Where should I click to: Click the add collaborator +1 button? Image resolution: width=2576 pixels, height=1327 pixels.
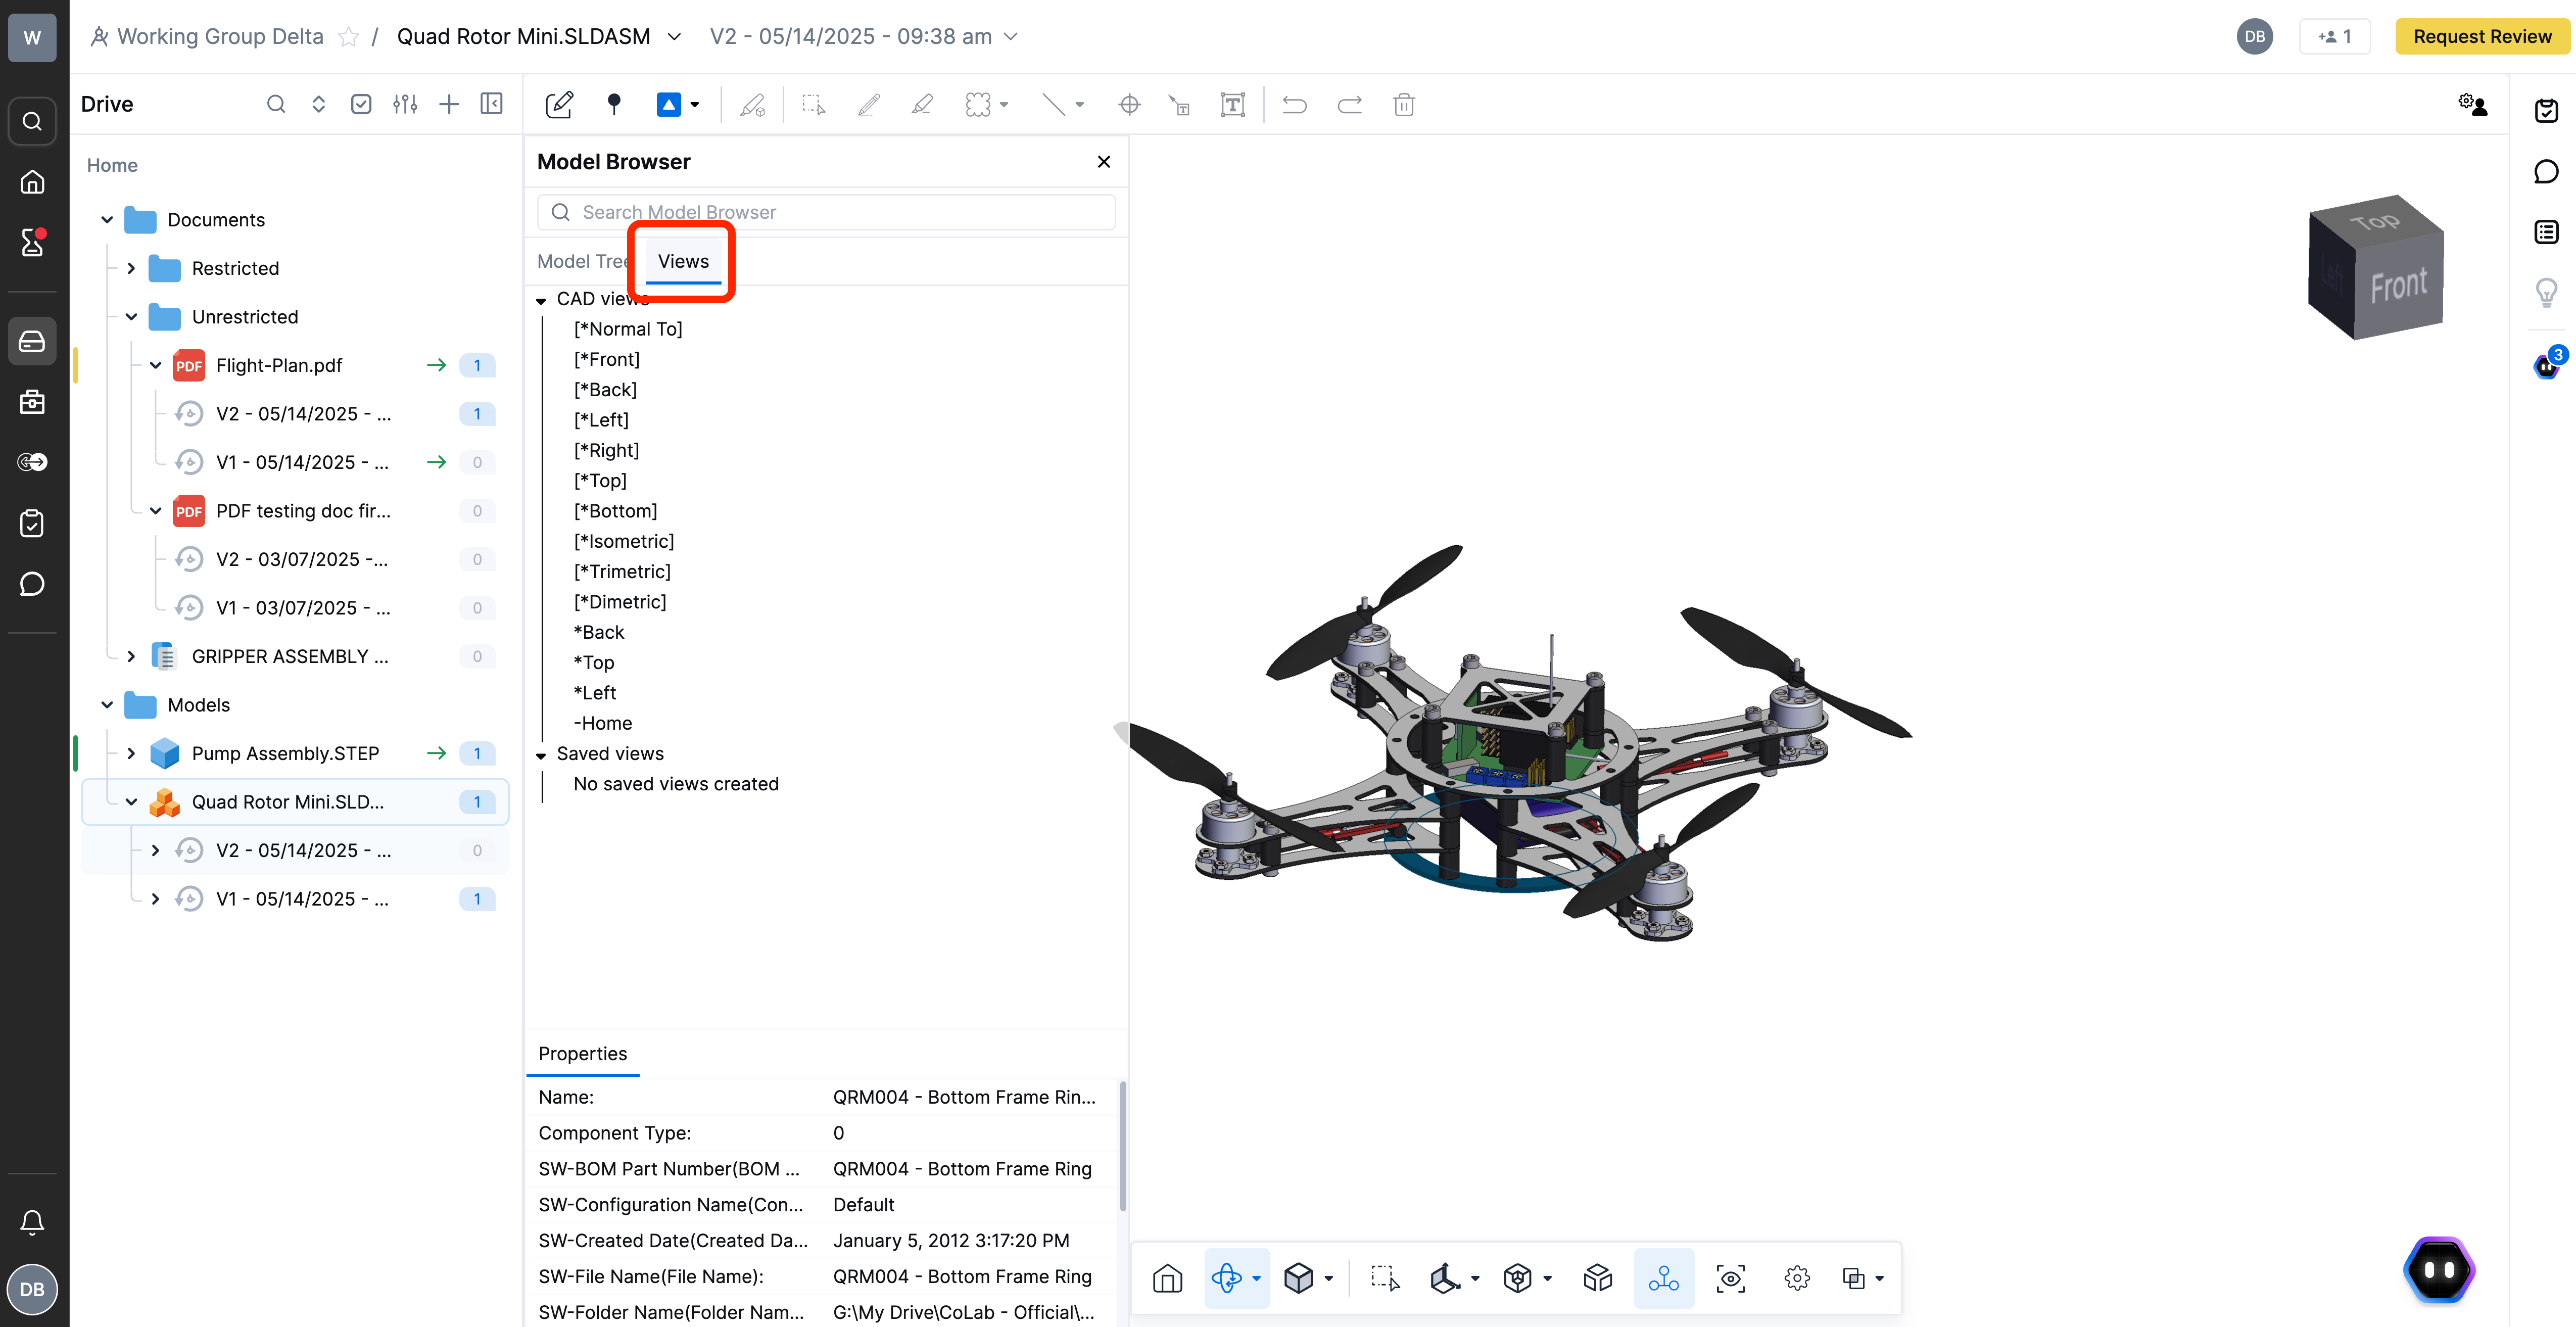(2335, 36)
